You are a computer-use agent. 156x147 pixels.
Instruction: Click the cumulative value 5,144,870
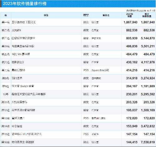point(148,38)
